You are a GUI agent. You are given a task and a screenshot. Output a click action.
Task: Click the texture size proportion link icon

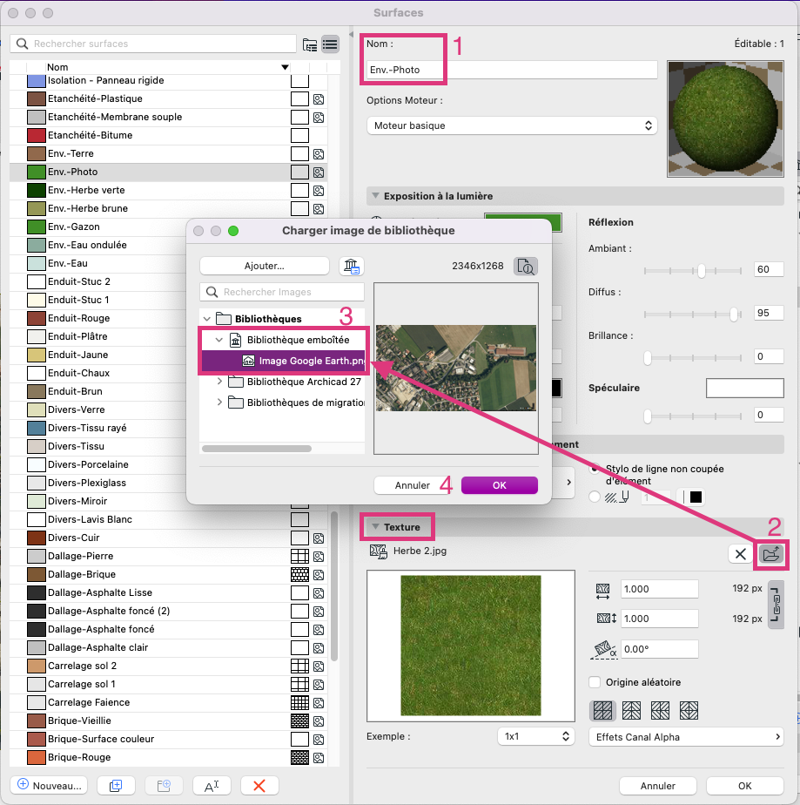coord(776,605)
